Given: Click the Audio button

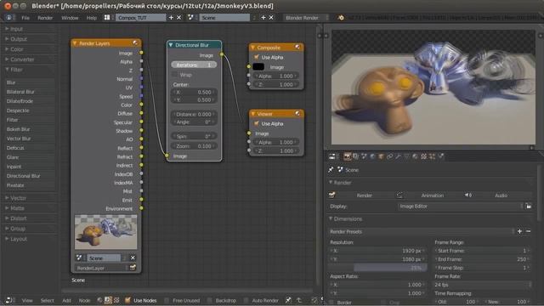Looking at the screenshot, I should coord(497,195).
